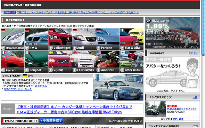The image size is (205, 128).
Task: Open the Volkswagen brand tile
Action: click(x=60, y=39)
